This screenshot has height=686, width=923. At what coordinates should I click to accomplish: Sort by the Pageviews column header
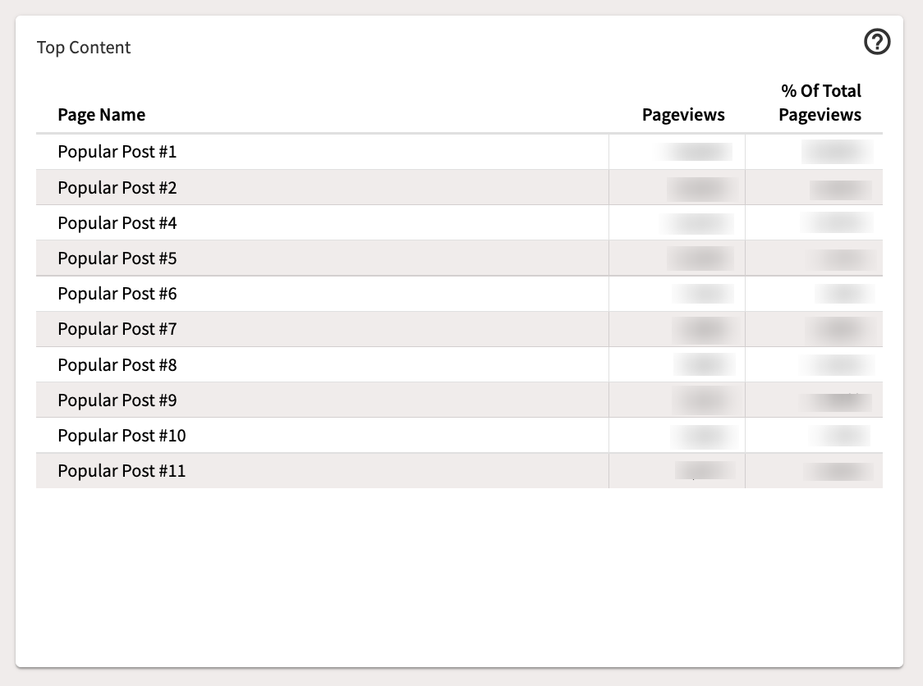coord(683,115)
